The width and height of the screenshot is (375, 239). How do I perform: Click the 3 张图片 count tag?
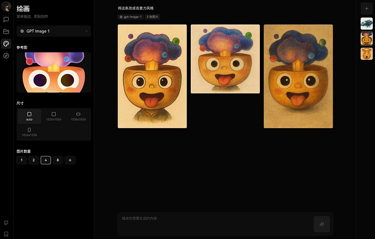152,17
